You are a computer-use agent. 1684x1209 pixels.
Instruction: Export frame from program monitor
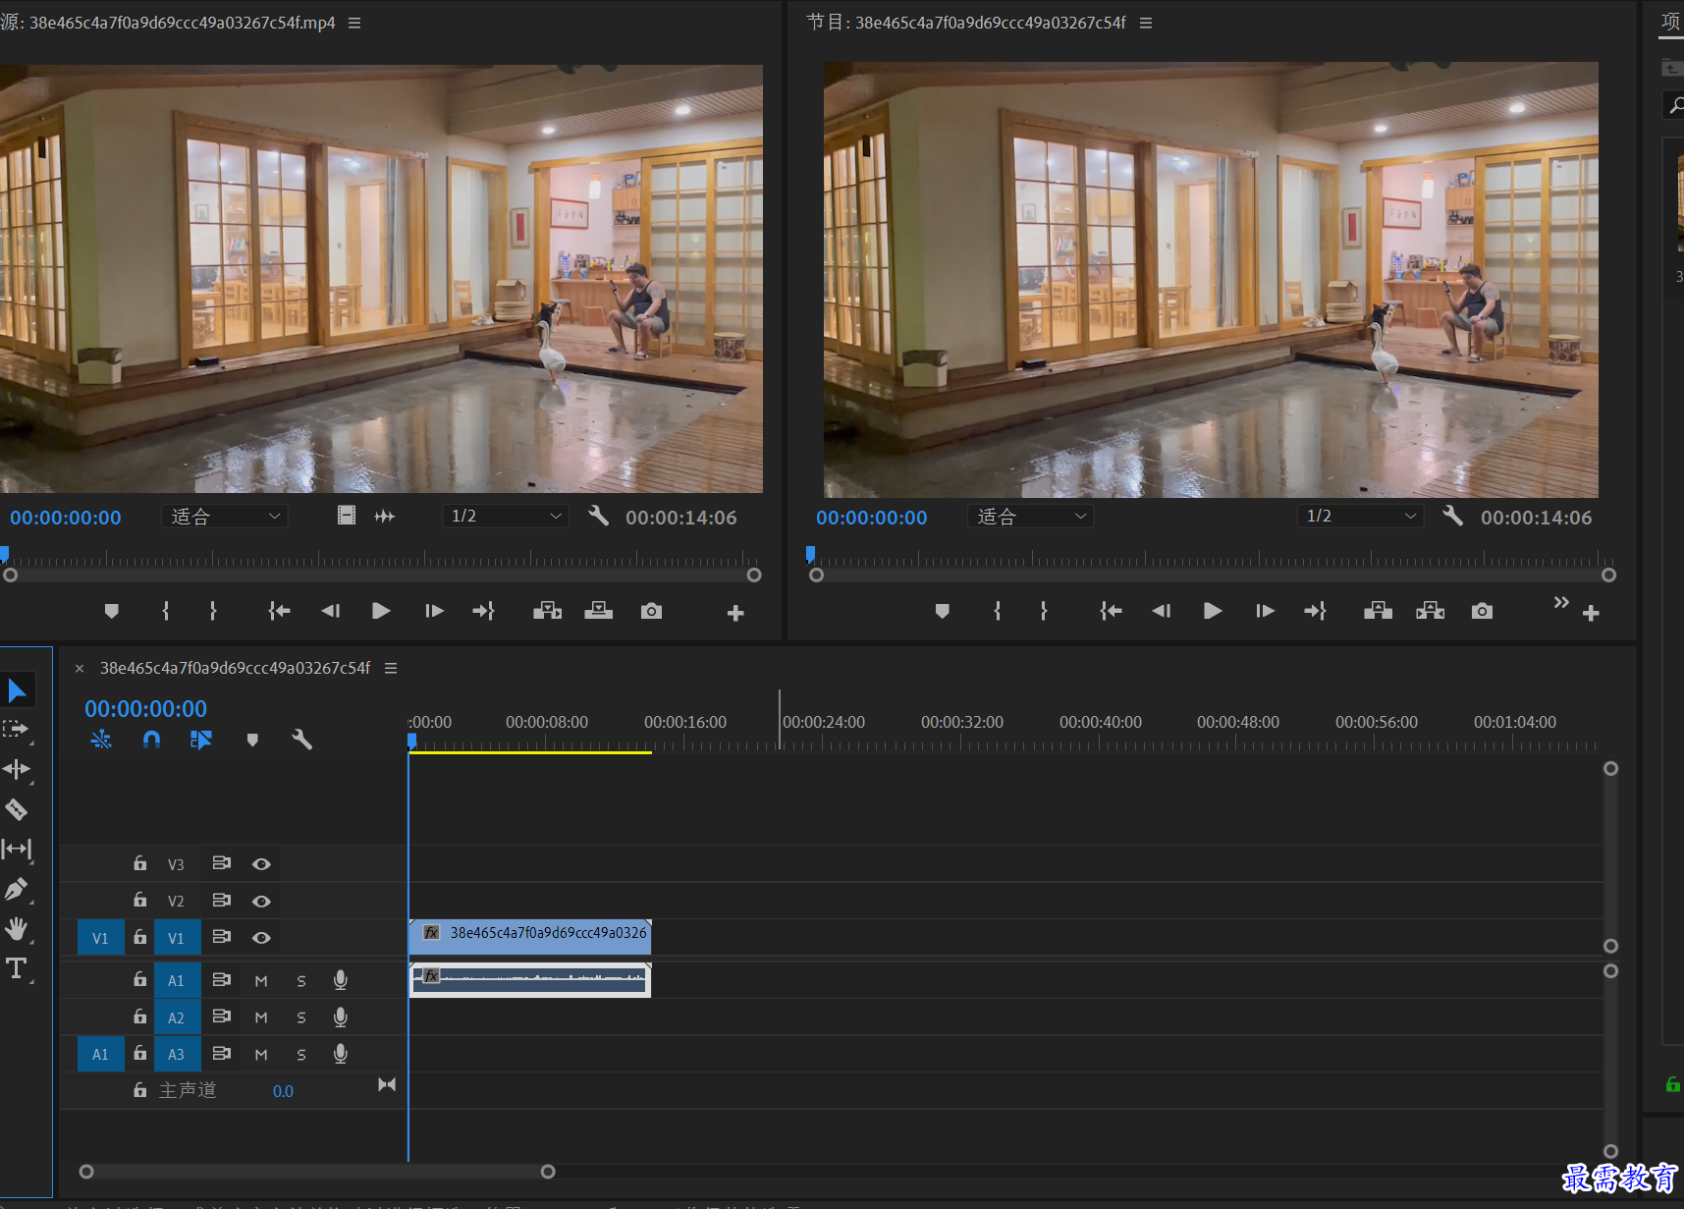[x=1482, y=611]
